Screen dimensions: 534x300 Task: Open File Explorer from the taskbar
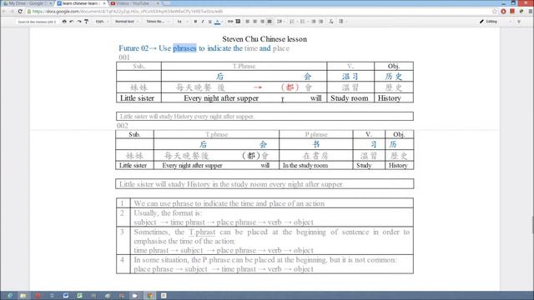pyautogui.click(x=23, y=296)
